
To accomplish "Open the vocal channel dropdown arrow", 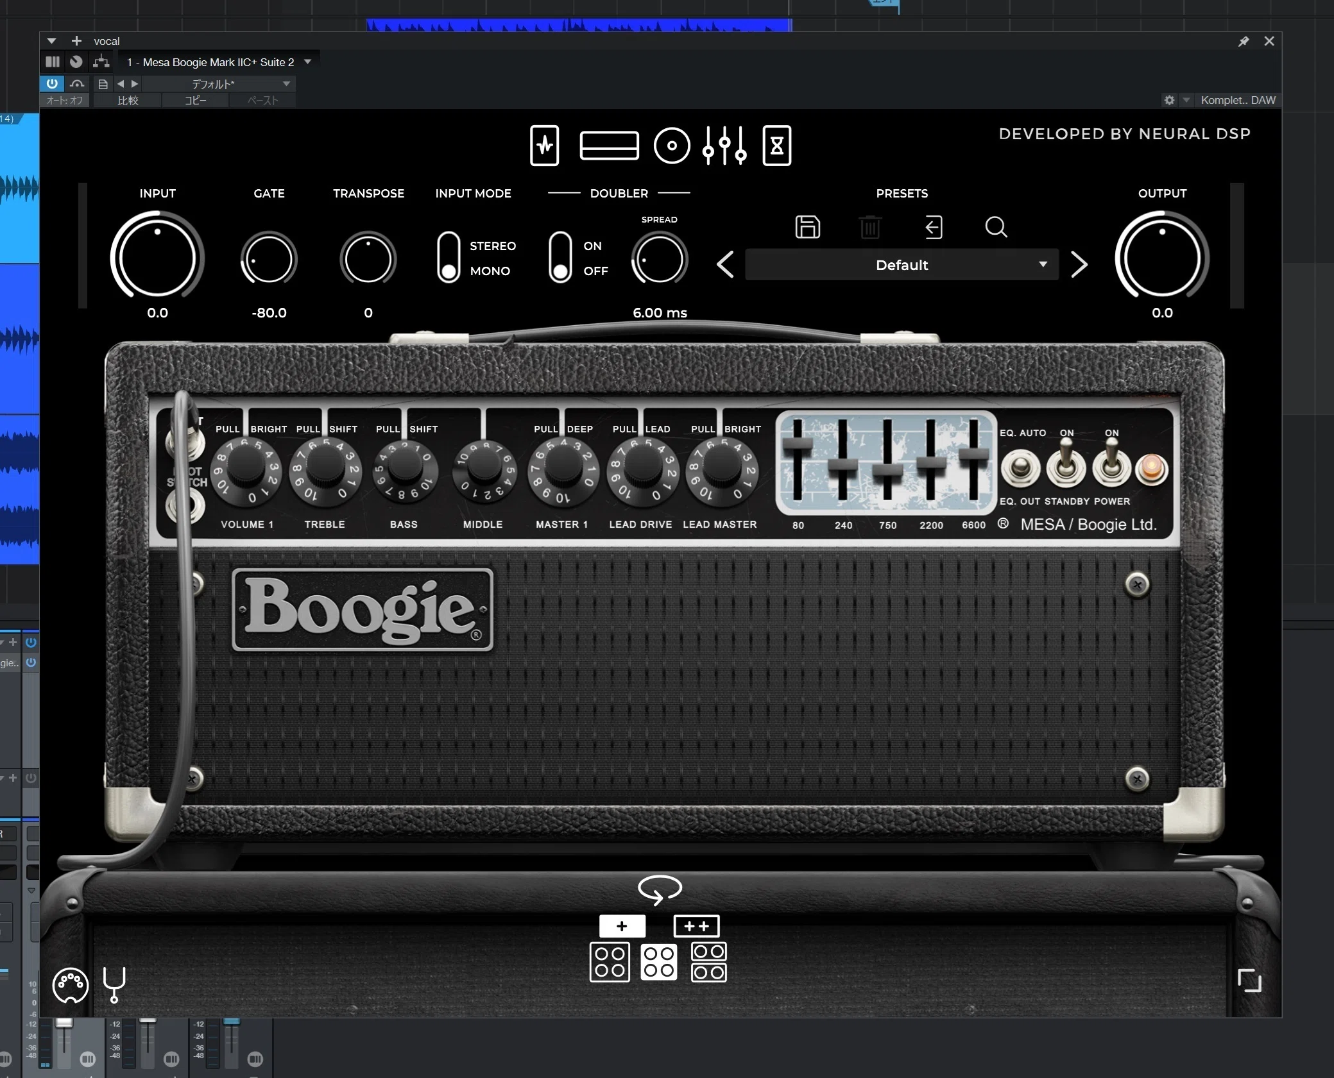I will click(x=52, y=41).
